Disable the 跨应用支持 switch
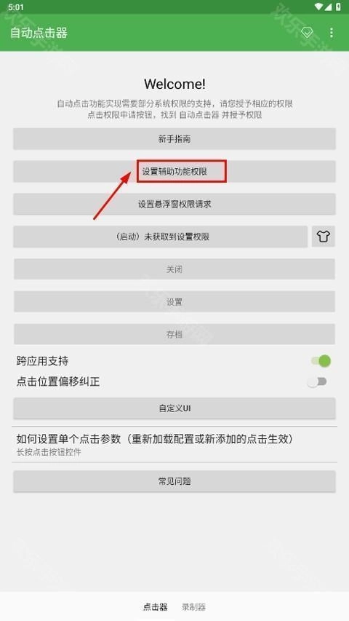The width and height of the screenshot is (349, 621). coord(321,361)
